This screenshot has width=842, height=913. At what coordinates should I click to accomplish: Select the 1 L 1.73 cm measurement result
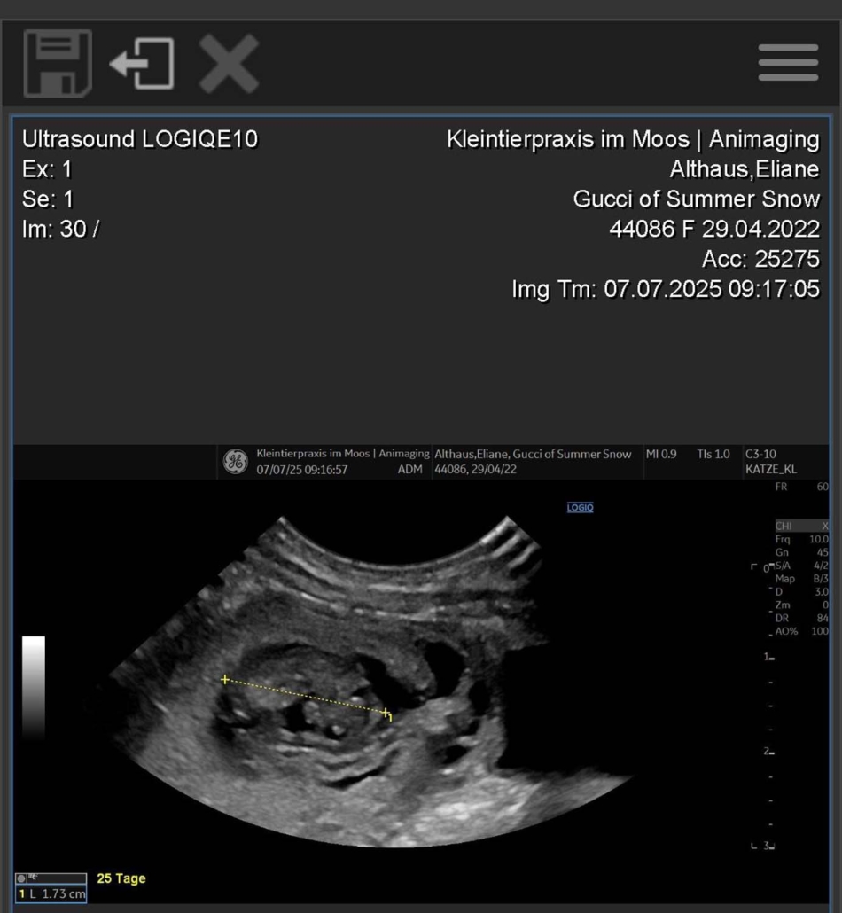(x=52, y=894)
